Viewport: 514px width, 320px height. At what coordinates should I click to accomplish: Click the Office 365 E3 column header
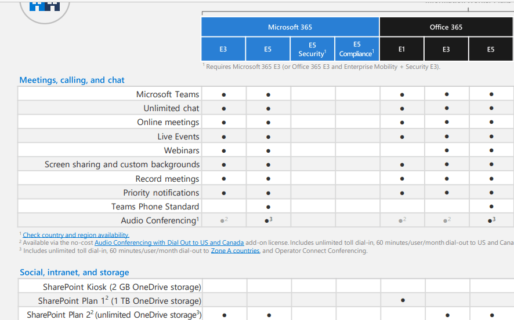pos(446,49)
